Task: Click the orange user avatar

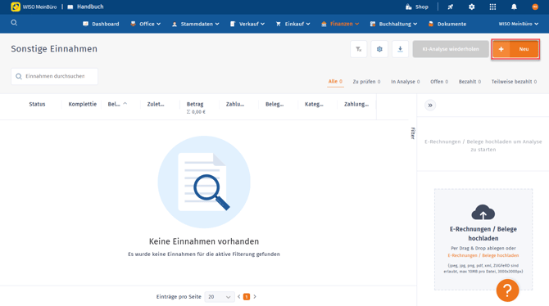Action: [535, 7]
